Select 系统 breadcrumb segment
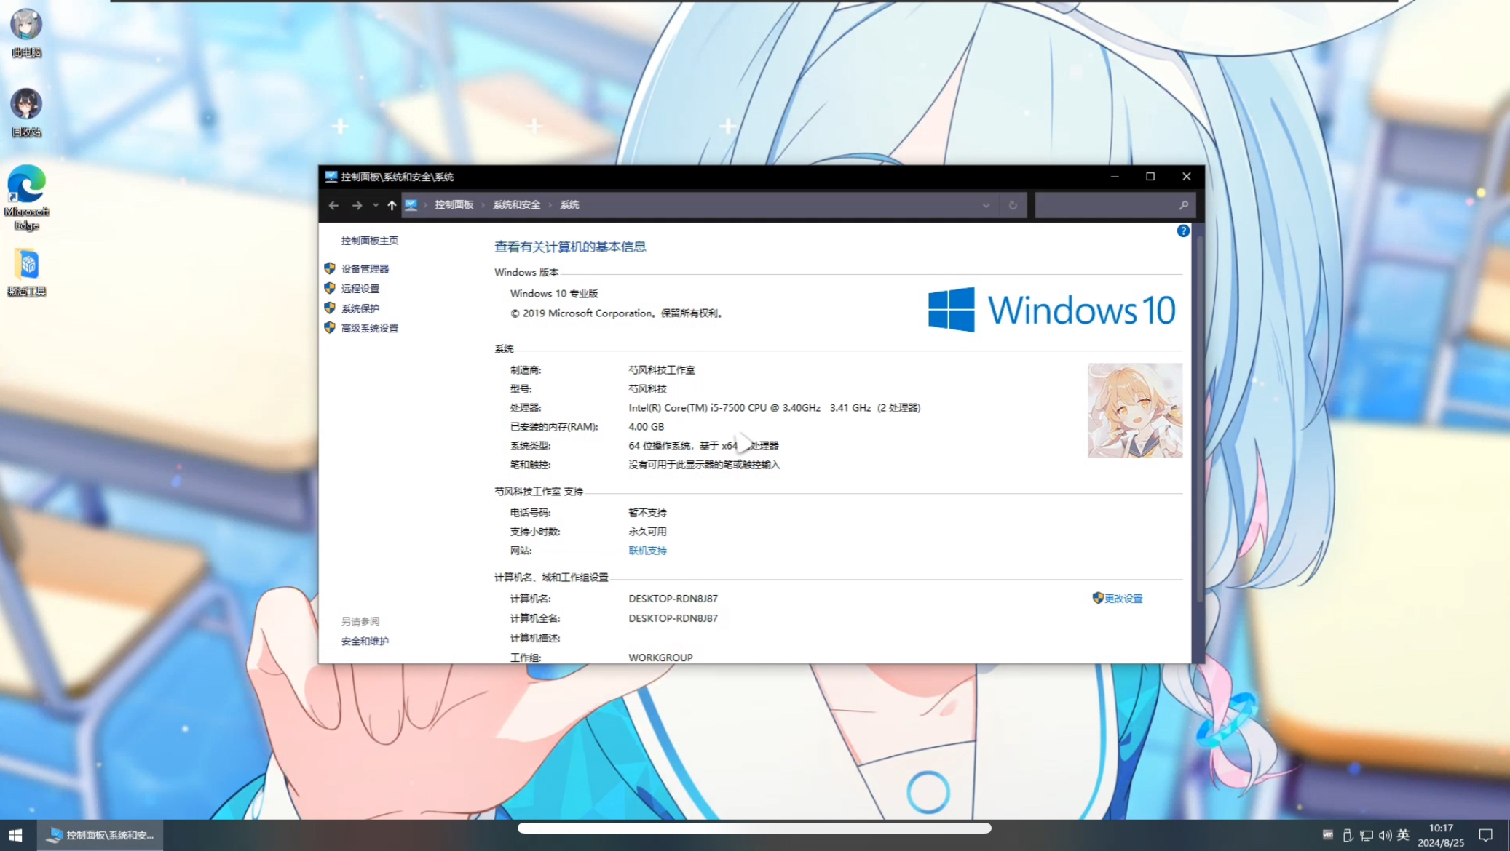 [569, 205]
